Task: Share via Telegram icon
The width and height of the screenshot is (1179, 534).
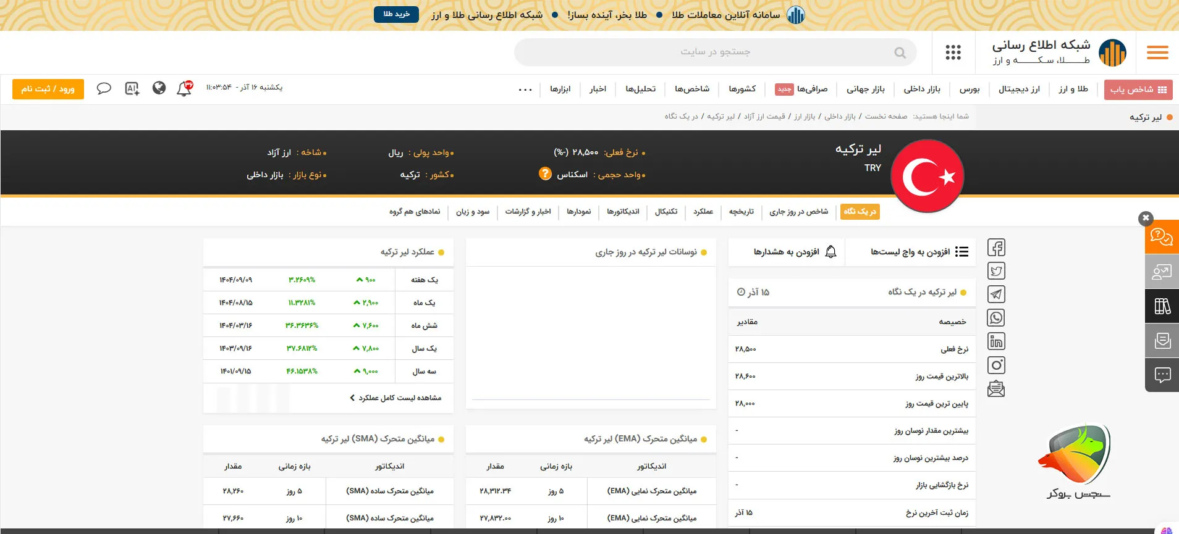Action: point(996,294)
